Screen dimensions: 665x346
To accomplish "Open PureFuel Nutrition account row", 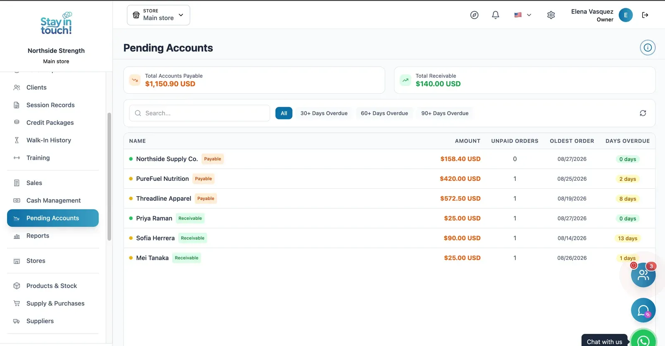I will (389, 179).
